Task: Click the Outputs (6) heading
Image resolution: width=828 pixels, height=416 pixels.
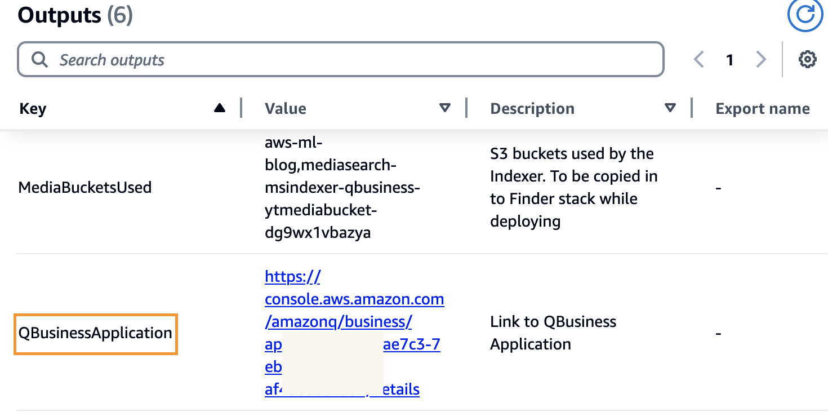Action: coord(75,15)
